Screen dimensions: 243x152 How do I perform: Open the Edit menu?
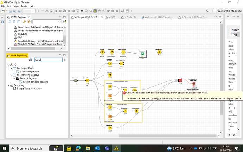point(9,6)
